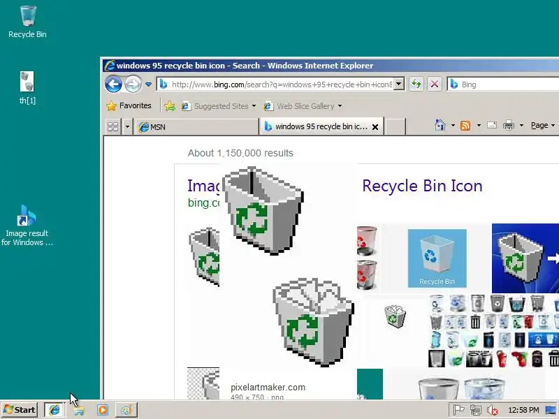559x419 pixels.
Task: Stop loading with the red X button
Action: [x=434, y=84]
